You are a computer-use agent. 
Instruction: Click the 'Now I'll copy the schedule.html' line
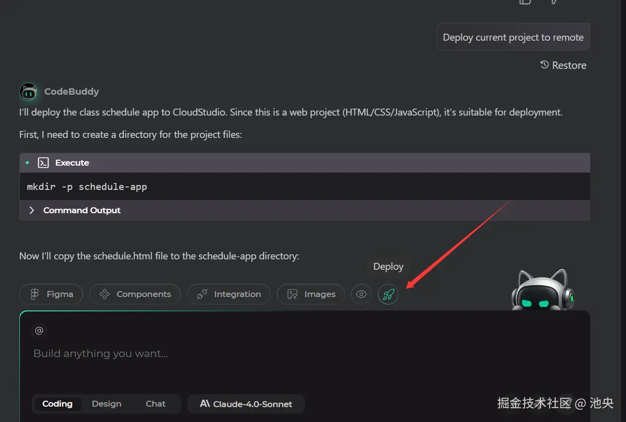[159, 256]
